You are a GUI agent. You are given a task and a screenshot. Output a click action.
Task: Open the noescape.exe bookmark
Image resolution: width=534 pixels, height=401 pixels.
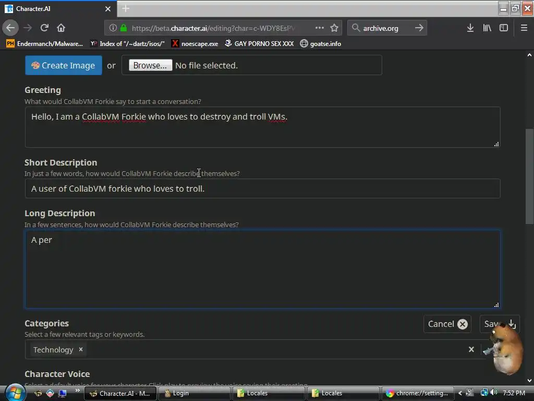(x=195, y=44)
